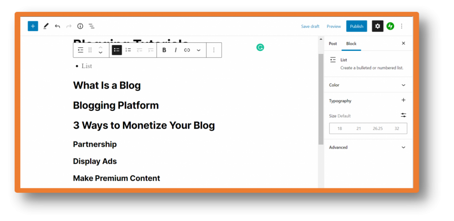Image resolution: width=454 pixels, height=221 pixels.
Task: Switch to the Post tab
Action: [333, 43]
